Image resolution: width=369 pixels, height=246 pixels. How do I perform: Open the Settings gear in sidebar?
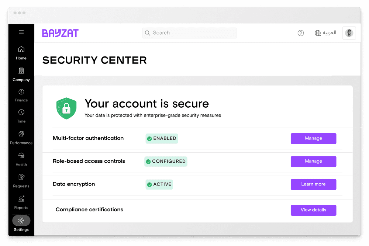point(21,220)
